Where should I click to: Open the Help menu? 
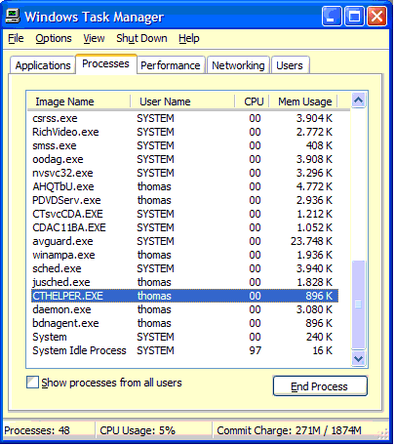tap(189, 38)
